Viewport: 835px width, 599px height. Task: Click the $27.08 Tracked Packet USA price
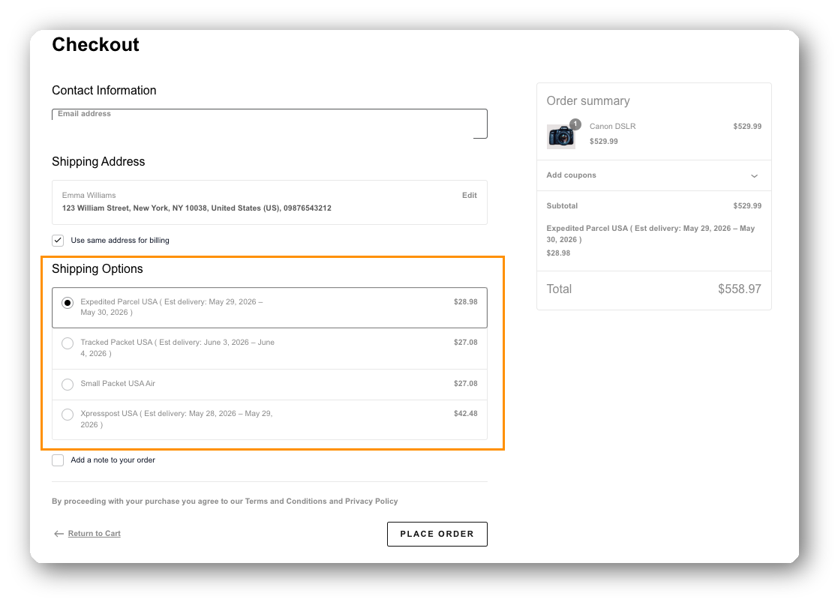pyautogui.click(x=465, y=342)
